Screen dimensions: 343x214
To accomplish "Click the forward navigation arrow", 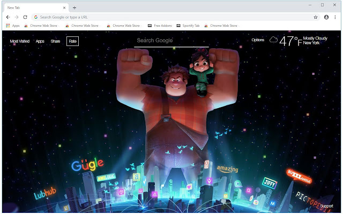I will coord(17,17).
